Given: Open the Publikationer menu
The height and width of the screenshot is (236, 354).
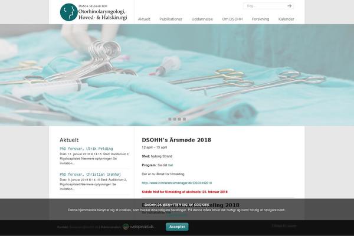Looking at the screenshot, I should point(171,19).
